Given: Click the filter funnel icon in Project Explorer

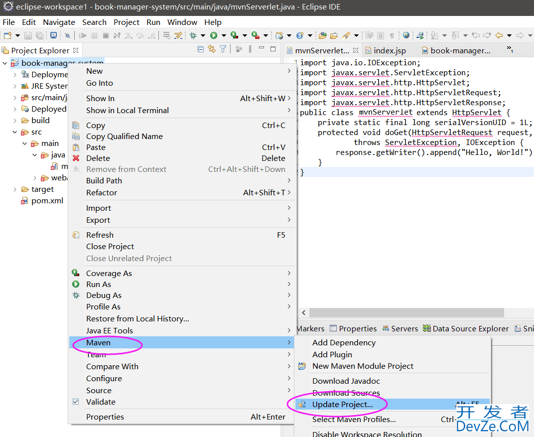Looking at the screenshot, I should pyautogui.click(x=223, y=49).
